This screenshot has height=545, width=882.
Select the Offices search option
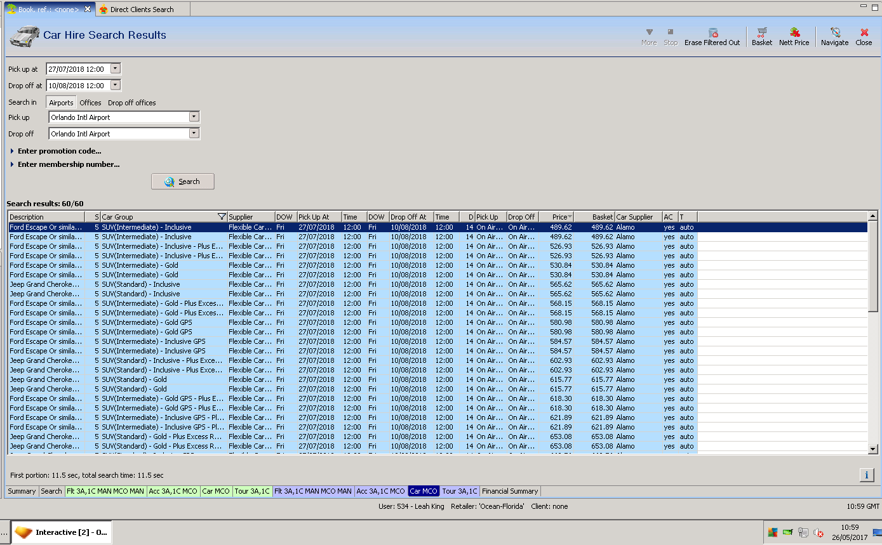90,103
